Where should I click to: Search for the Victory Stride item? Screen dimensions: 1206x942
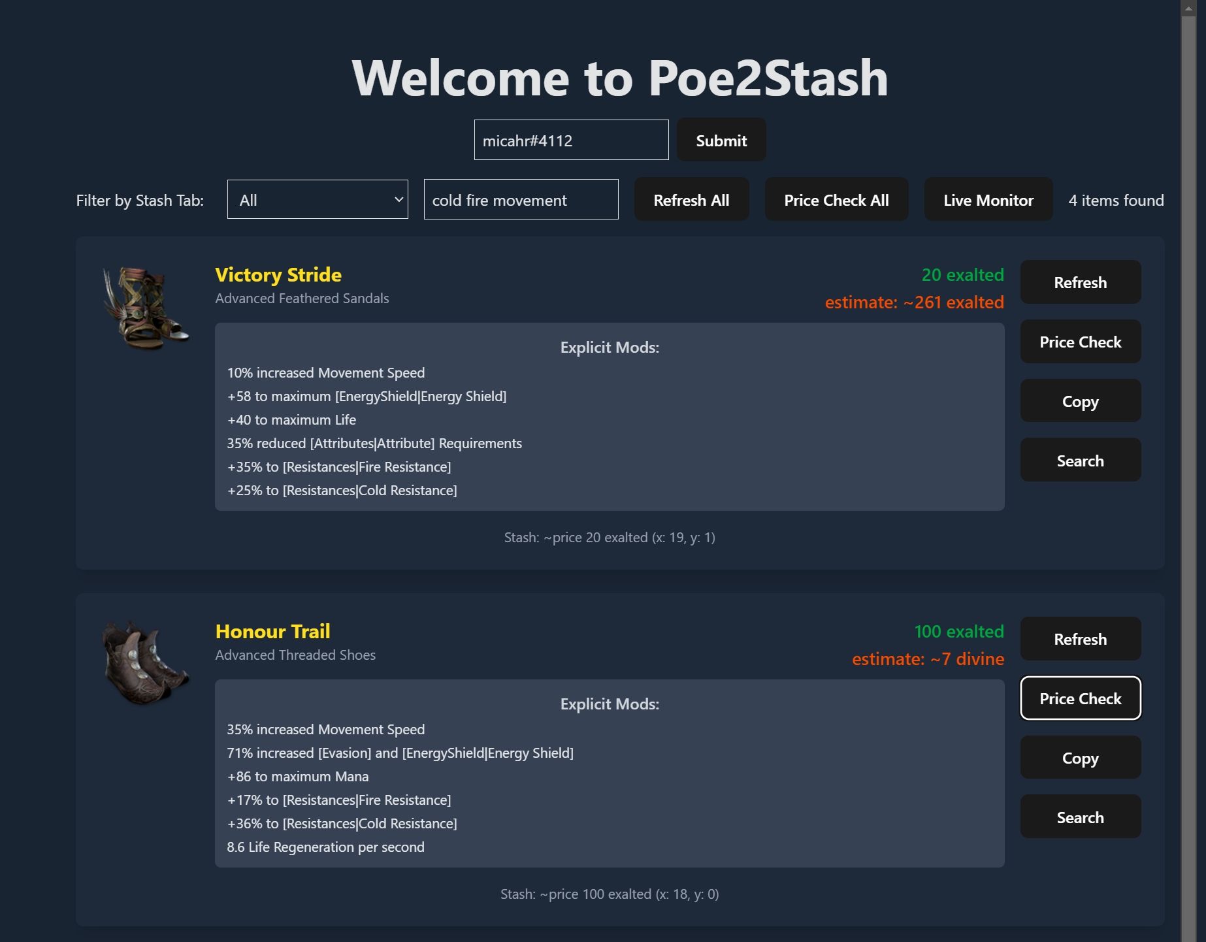[1080, 461]
